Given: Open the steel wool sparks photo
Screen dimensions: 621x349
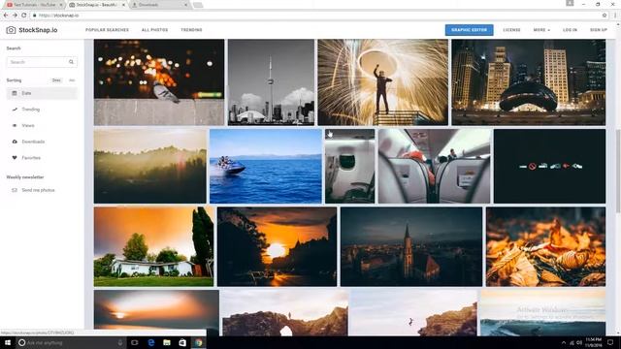Looking at the screenshot, I should coord(382,82).
